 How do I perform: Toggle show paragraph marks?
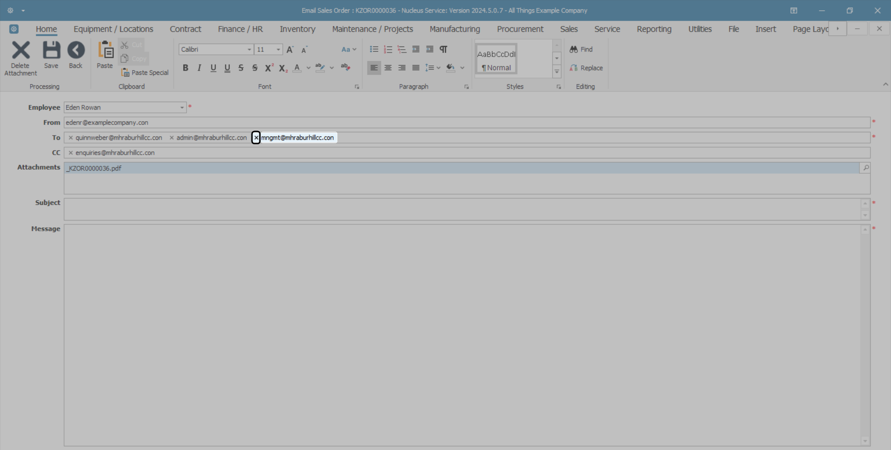click(x=444, y=49)
